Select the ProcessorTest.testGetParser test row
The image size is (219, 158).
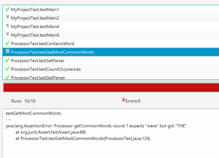pos(111,77)
